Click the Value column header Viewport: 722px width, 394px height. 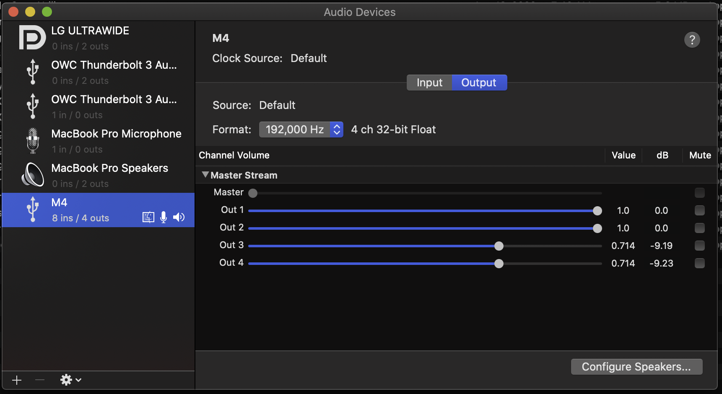point(623,155)
